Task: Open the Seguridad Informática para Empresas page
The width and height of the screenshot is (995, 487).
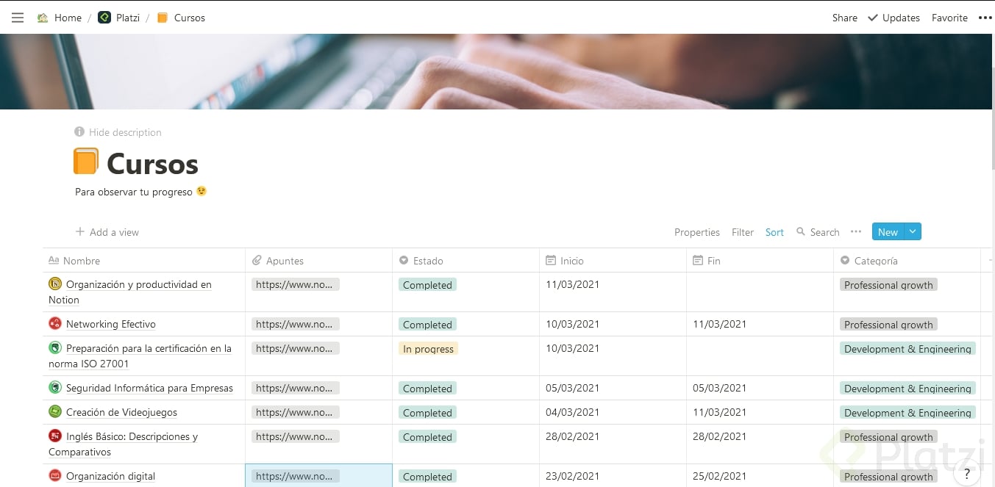Action: coord(149,388)
